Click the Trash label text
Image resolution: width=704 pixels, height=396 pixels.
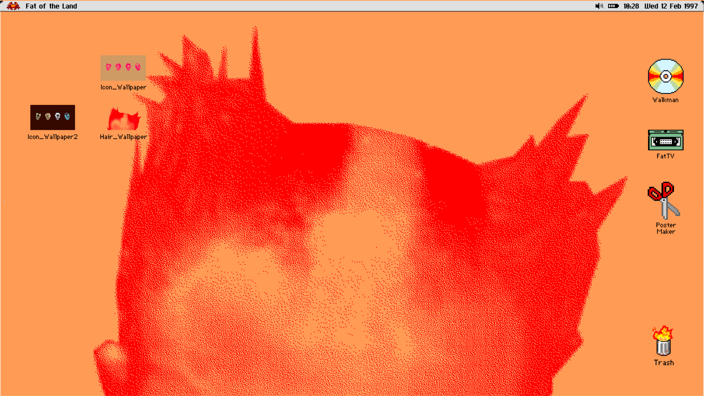click(664, 363)
